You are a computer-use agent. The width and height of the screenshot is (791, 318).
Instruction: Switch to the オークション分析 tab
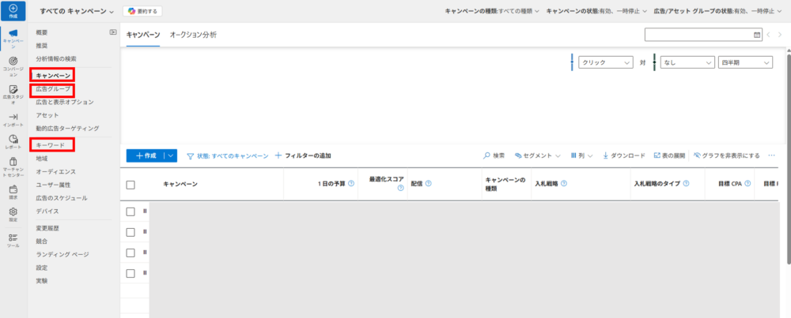[x=193, y=36]
